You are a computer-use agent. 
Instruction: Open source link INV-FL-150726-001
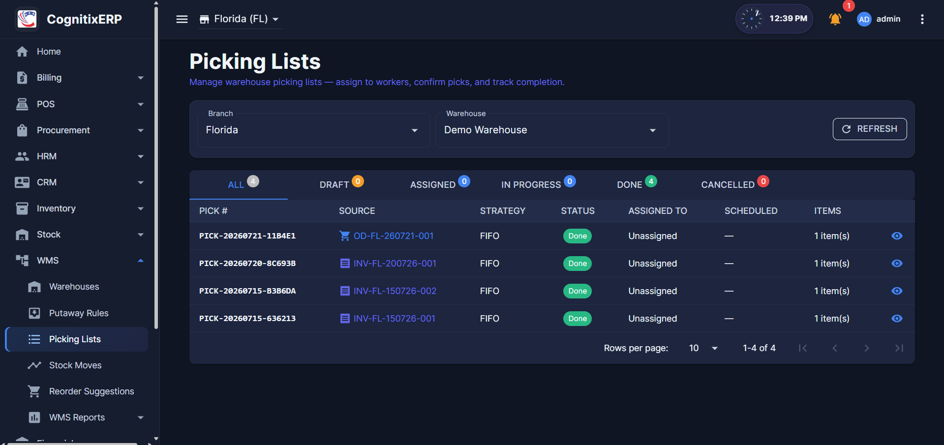(x=394, y=319)
